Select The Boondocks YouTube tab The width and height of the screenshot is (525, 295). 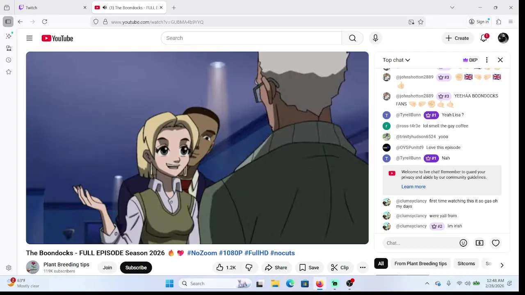pos(128,7)
